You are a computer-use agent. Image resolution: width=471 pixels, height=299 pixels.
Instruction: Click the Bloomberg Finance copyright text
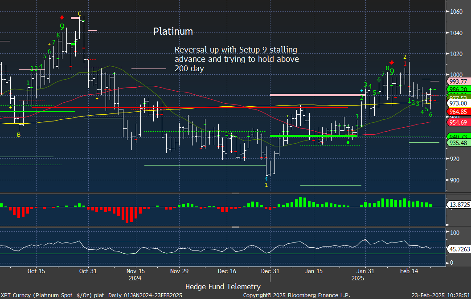tap(296, 295)
